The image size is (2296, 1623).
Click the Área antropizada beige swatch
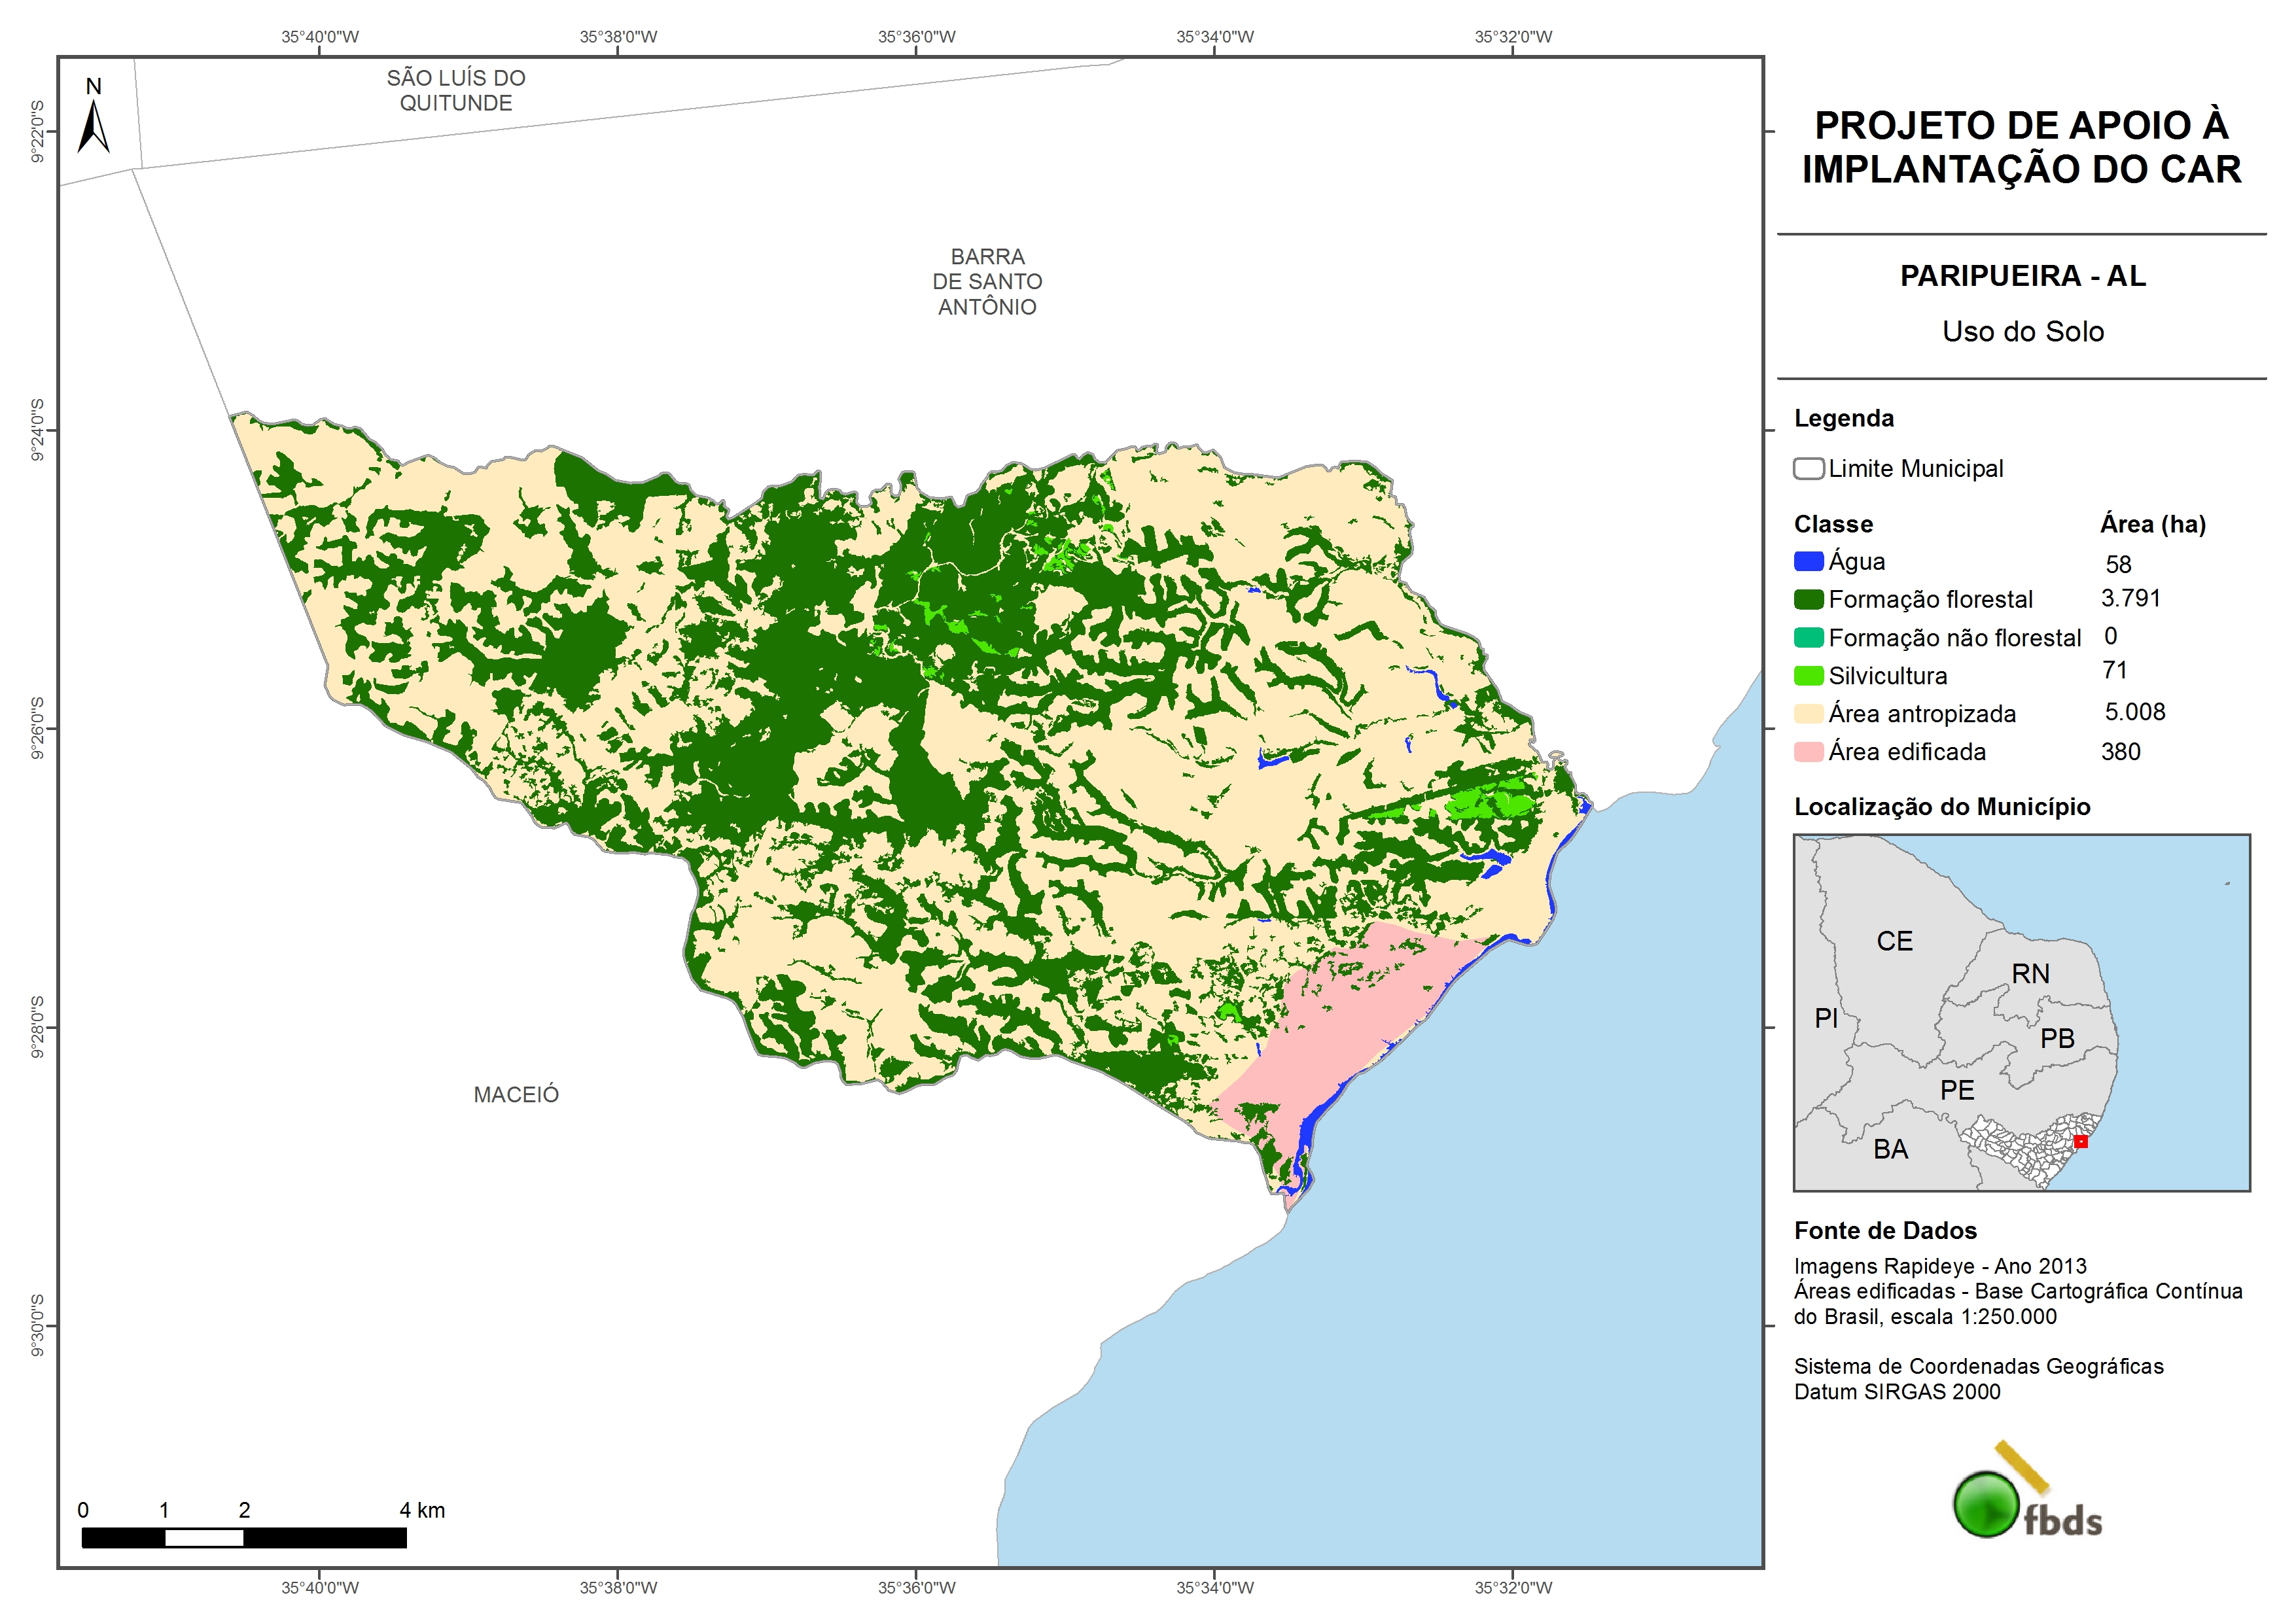(x=1808, y=713)
